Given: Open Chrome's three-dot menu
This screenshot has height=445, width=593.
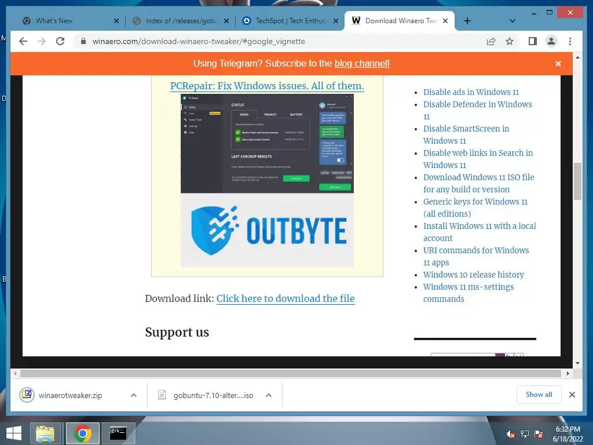Looking at the screenshot, I should coord(570,41).
